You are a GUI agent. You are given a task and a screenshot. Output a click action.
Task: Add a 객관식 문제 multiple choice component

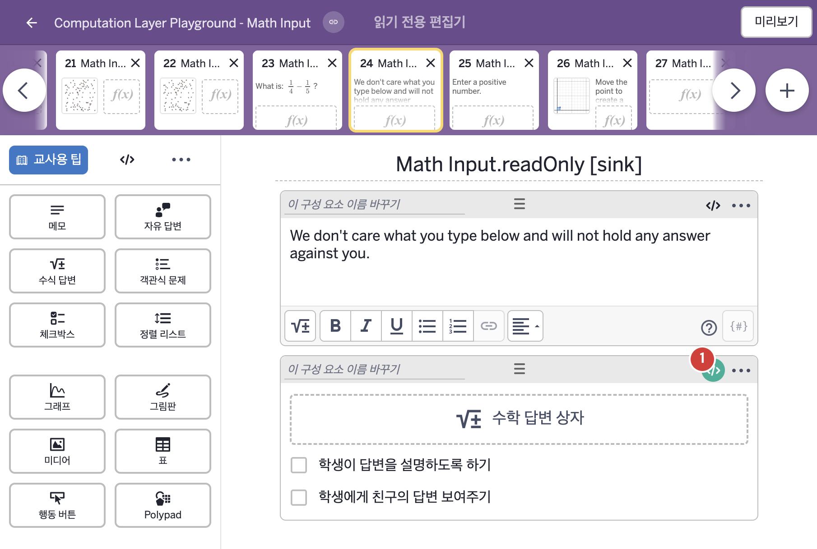coord(163,271)
